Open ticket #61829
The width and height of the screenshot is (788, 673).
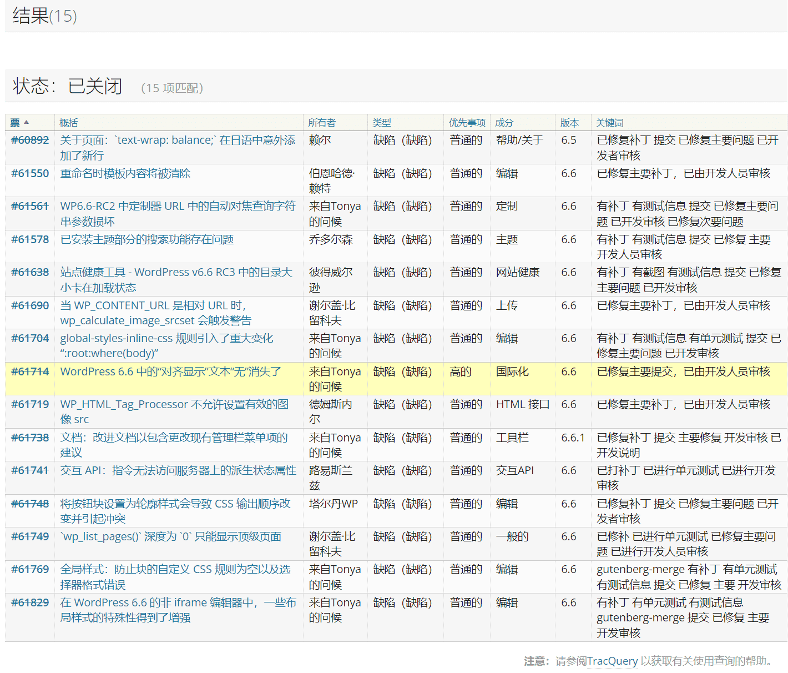pos(30,602)
